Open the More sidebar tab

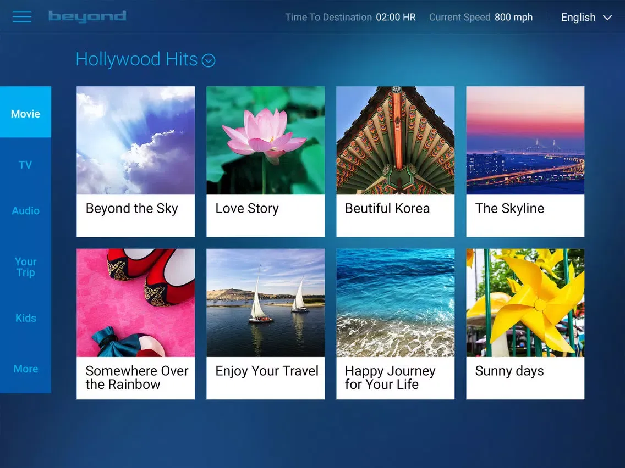pyautogui.click(x=25, y=369)
